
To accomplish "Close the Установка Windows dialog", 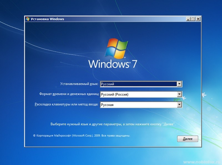I will click(x=198, y=19).
